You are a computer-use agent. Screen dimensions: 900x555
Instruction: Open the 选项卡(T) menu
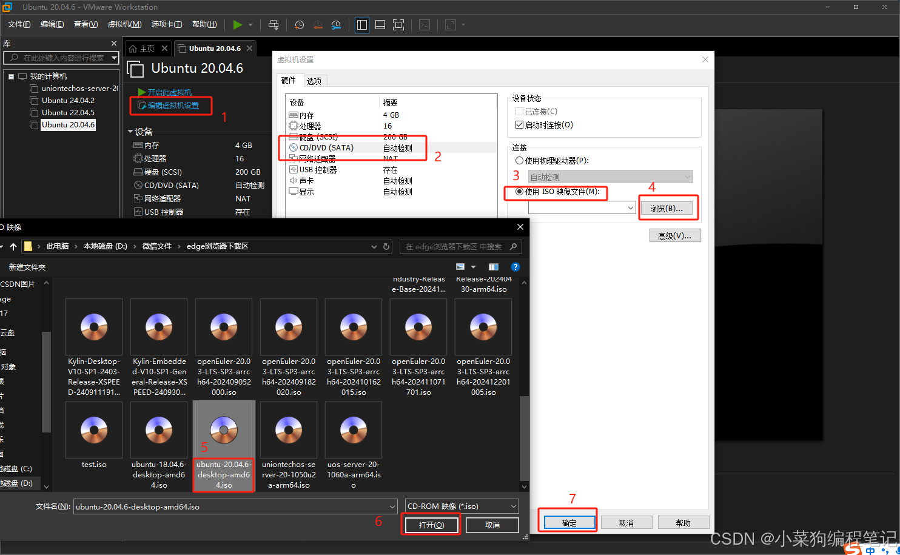coord(166,24)
